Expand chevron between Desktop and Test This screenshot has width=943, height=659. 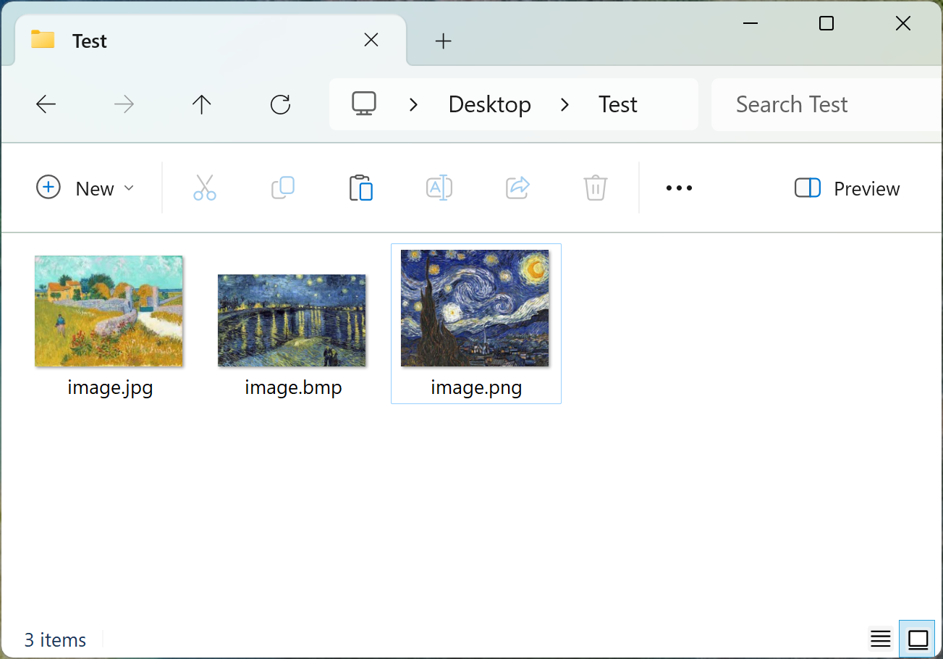pyautogui.click(x=564, y=105)
